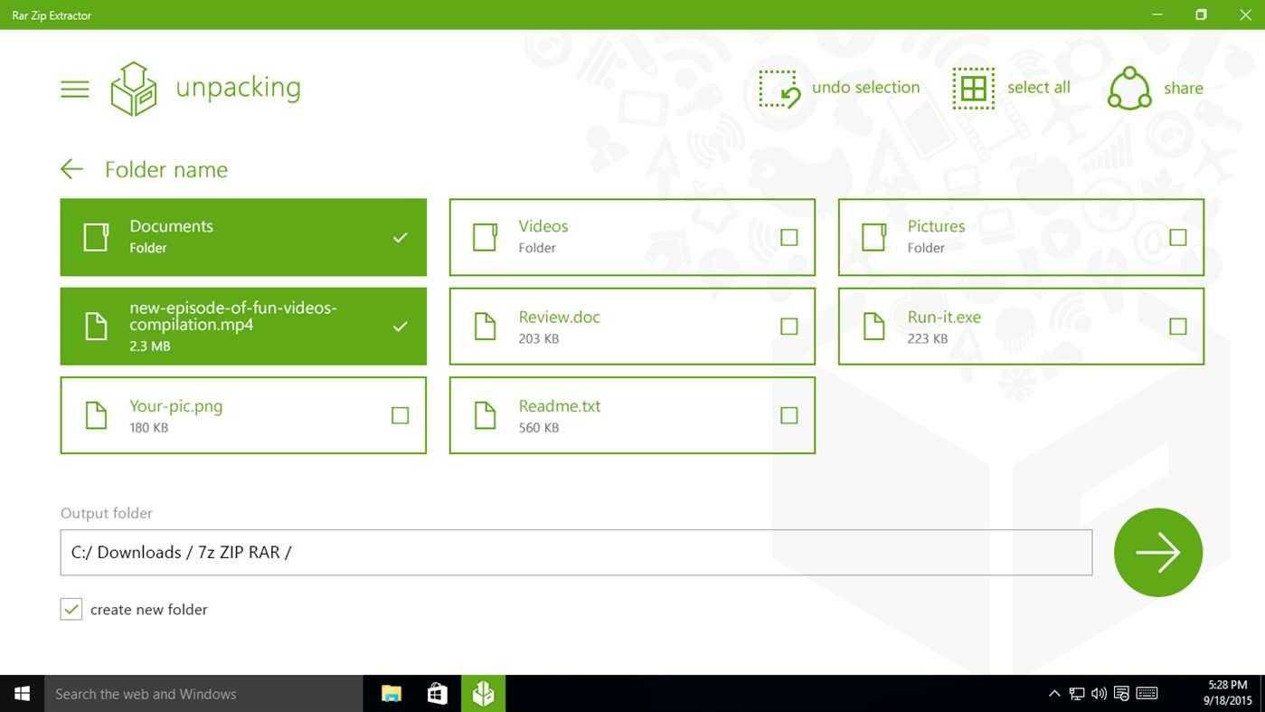Click the undo selection icon
This screenshot has height=712, width=1265.
click(779, 89)
